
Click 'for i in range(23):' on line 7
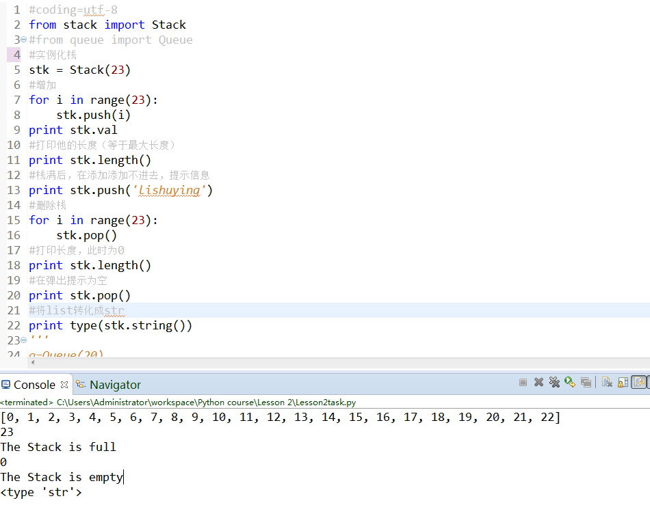(93, 100)
